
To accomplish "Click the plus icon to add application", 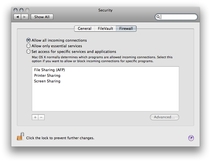I will 35,117.
